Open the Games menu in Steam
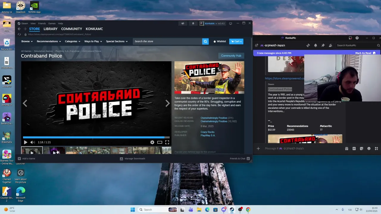The image size is (381, 214). pos(52,23)
